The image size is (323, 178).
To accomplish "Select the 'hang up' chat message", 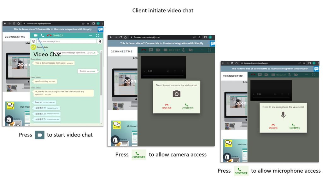I will click(45, 102).
